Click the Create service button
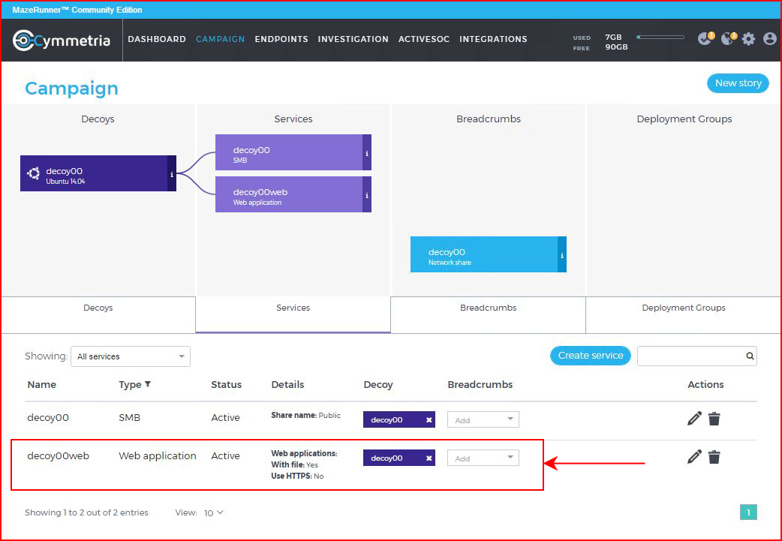 tap(591, 356)
